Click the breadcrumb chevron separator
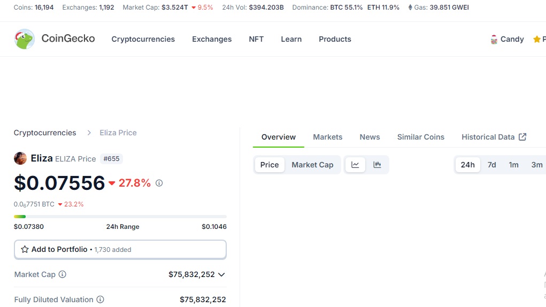Image resolution: width=546 pixels, height=307 pixels. [89, 133]
